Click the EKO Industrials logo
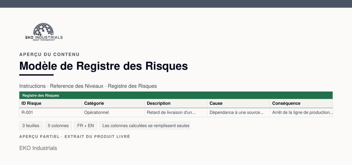352x165 pixels. coord(44,32)
